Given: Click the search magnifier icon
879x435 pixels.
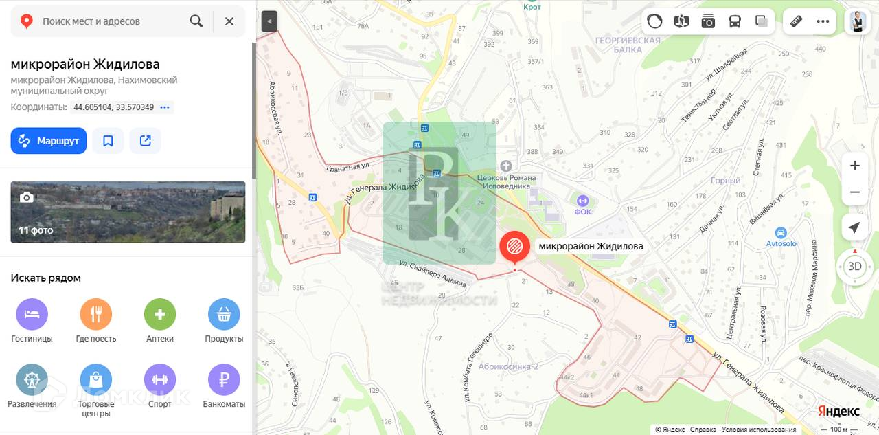Looking at the screenshot, I should tap(196, 21).
